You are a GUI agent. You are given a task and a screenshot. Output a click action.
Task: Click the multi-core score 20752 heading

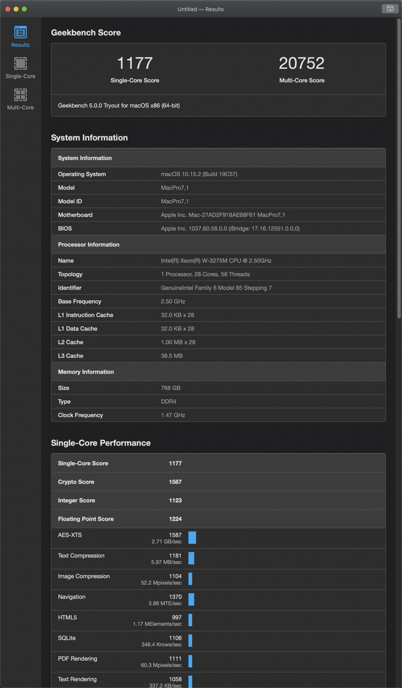click(x=302, y=63)
